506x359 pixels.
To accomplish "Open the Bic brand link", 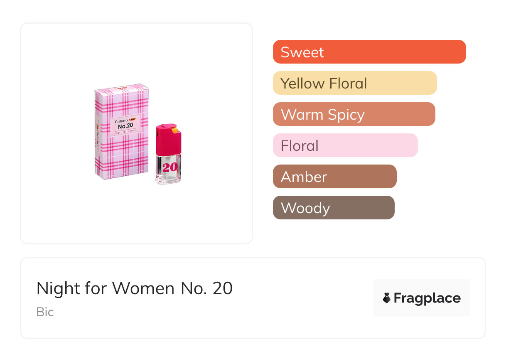I will click(45, 312).
